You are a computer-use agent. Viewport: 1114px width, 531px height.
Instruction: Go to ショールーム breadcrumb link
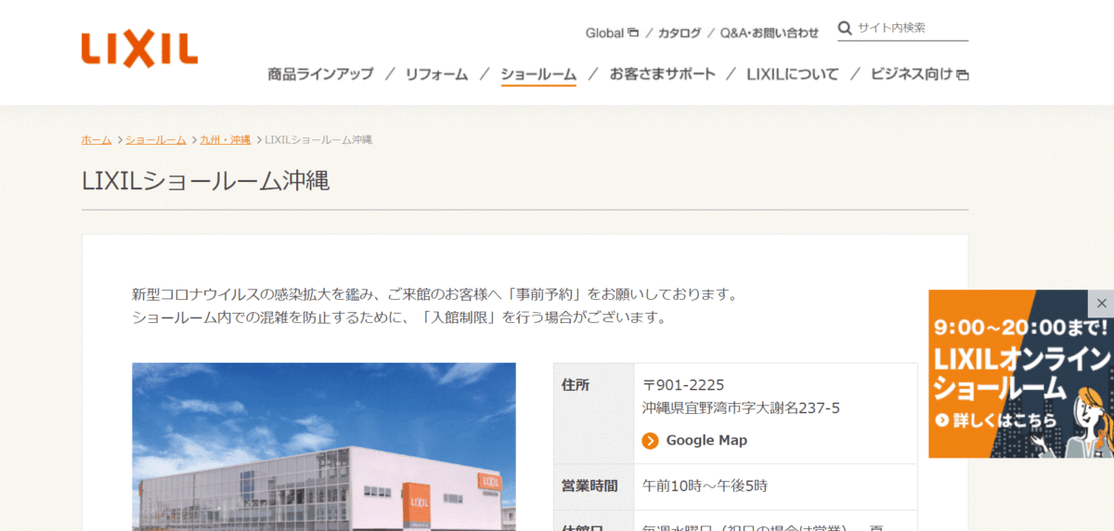(x=156, y=139)
